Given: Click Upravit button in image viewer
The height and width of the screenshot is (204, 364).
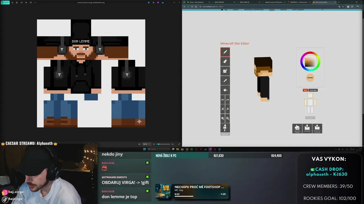Looking at the screenshot, I should 5,3.
